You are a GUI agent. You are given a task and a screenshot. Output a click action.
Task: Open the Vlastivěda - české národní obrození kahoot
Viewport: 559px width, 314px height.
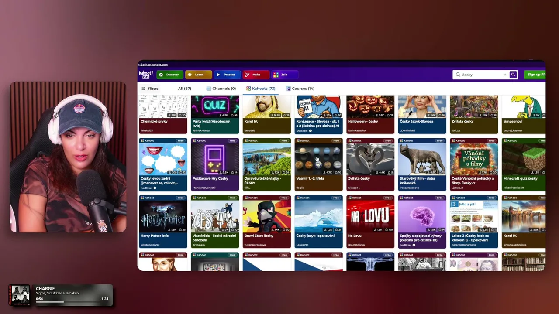[215, 222]
